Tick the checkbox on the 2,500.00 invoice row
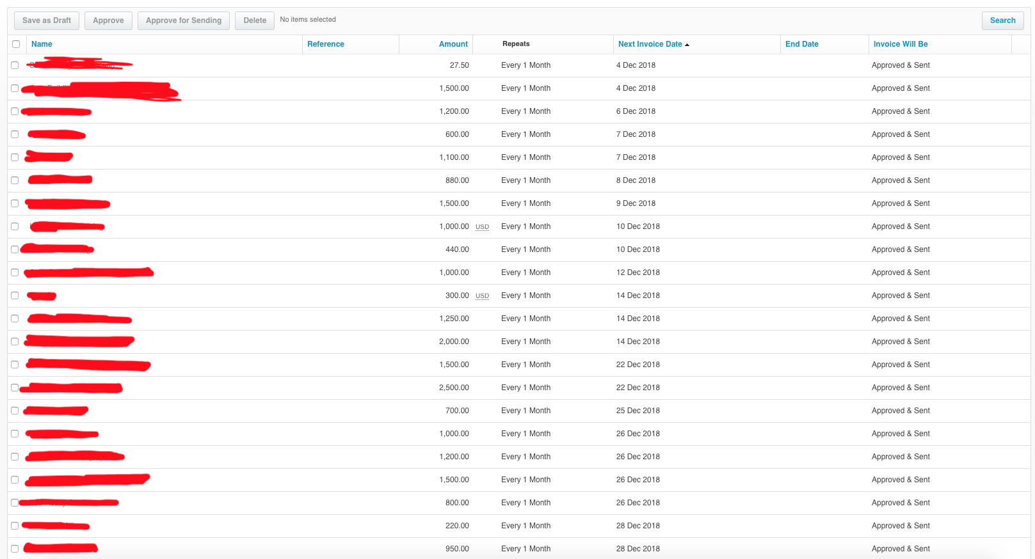This screenshot has height=559, width=1035. click(x=15, y=388)
